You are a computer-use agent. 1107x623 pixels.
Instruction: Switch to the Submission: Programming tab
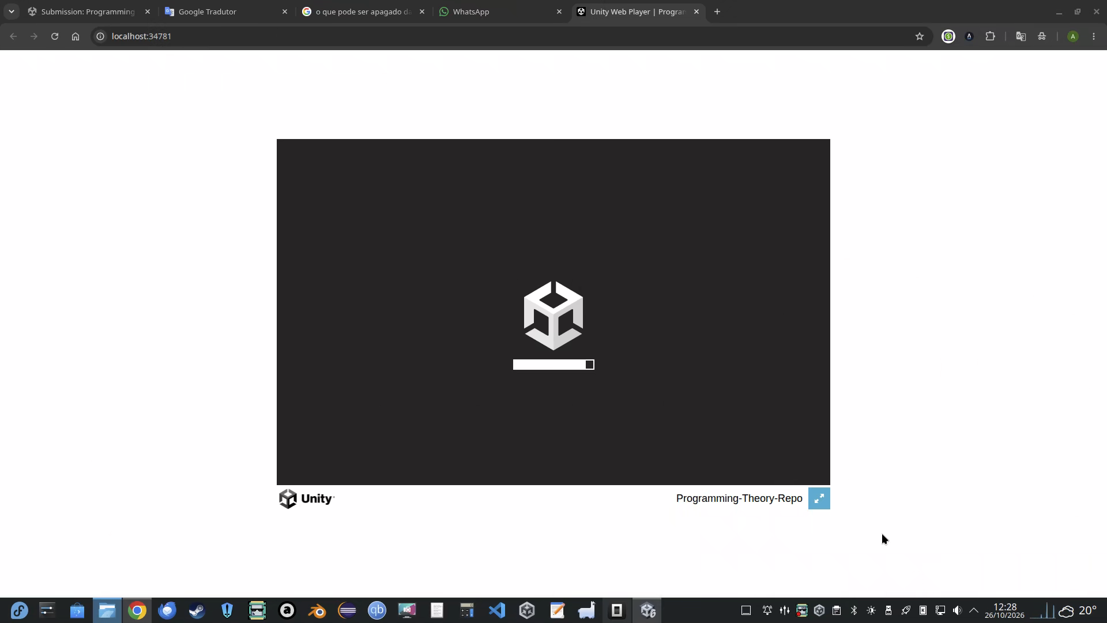pos(89,12)
